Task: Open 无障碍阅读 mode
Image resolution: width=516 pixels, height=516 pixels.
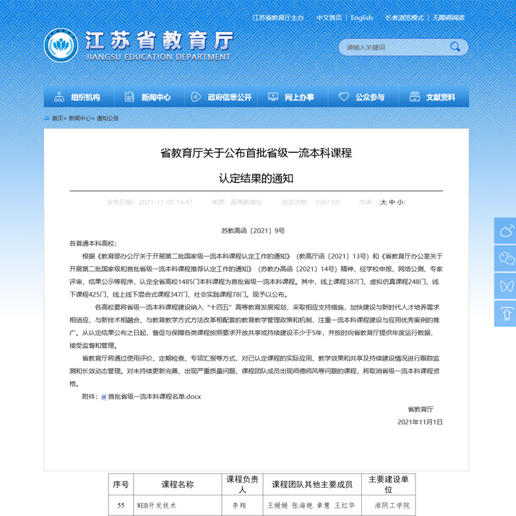Action: [x=448, y=18]
